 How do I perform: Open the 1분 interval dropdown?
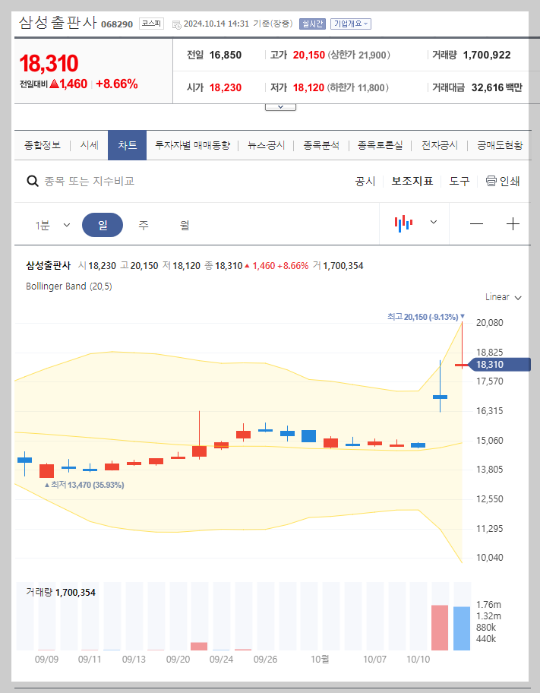point(52,226)
